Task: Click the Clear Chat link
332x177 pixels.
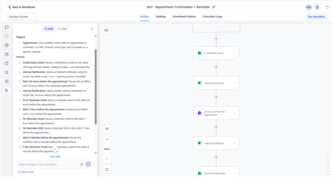Action: click(55, 157)
